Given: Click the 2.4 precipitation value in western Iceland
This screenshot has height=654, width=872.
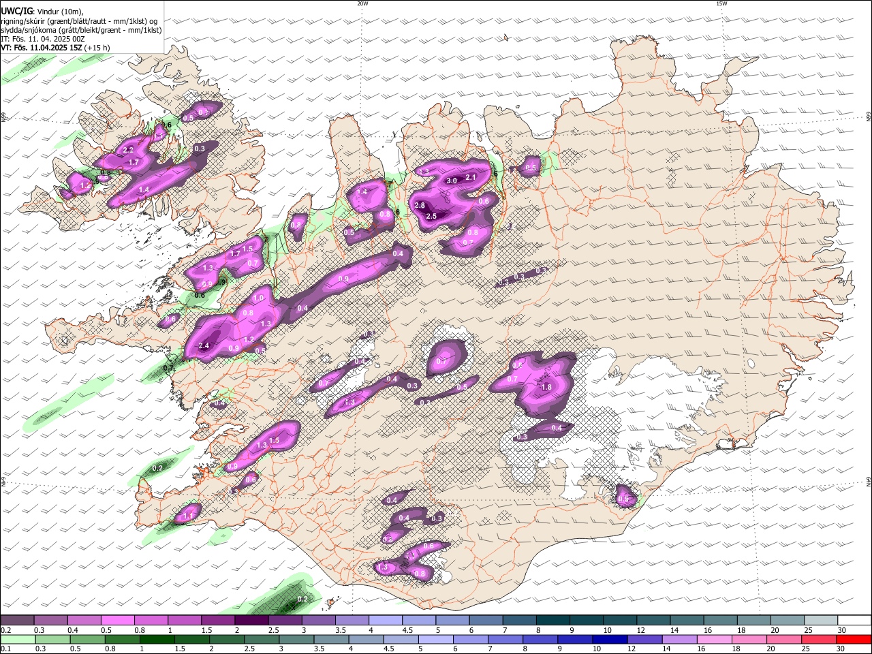Looking at the screenshot, I should click(x=204, y=346).
